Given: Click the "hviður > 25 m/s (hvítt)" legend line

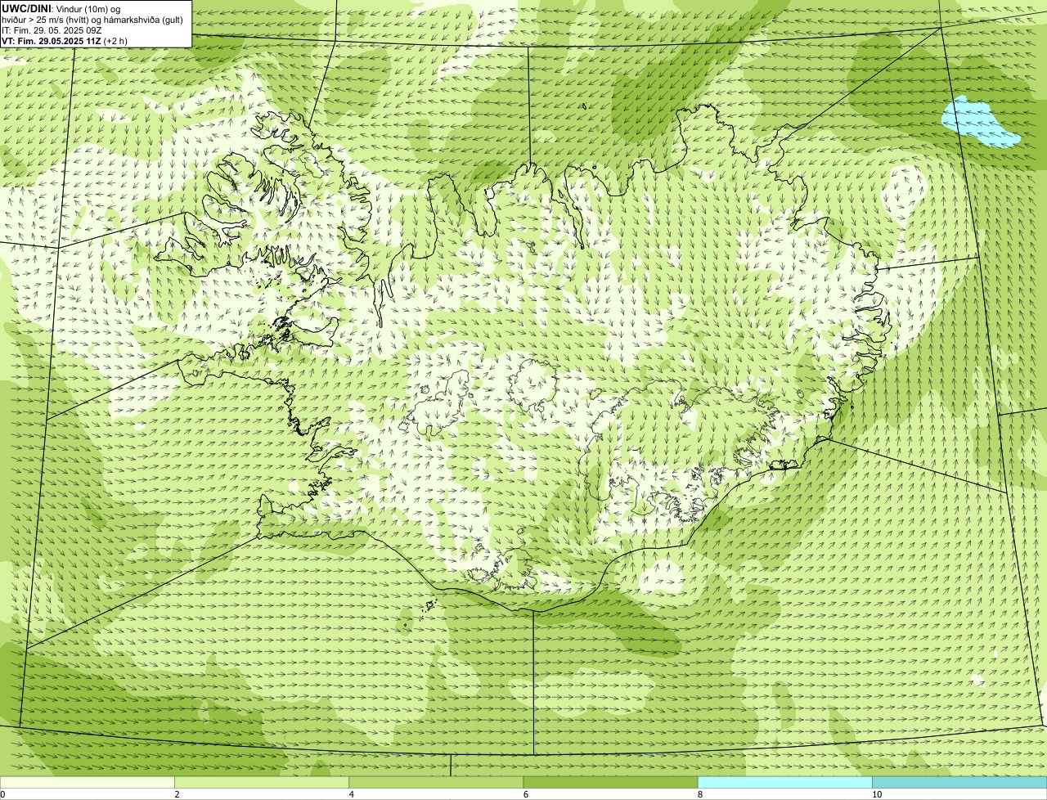Looking at the screenshot, I should (94, 20).
